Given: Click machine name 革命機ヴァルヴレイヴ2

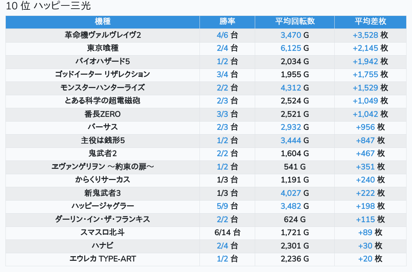Looking at the screenshot, I should click(103, 35).
